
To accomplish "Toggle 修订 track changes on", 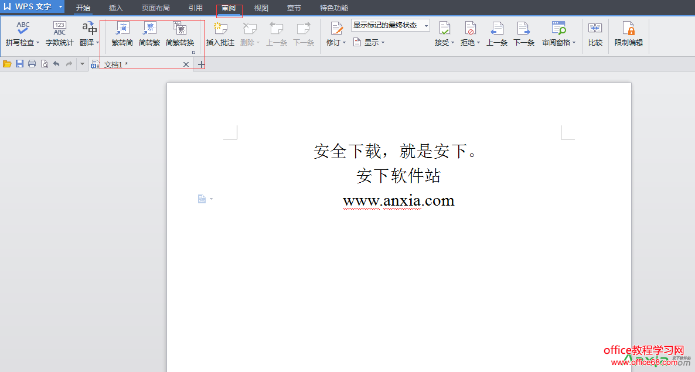I will [x=335, y=29].
